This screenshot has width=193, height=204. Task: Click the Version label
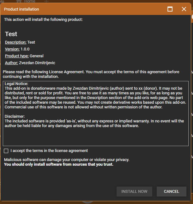coord(12,49)
